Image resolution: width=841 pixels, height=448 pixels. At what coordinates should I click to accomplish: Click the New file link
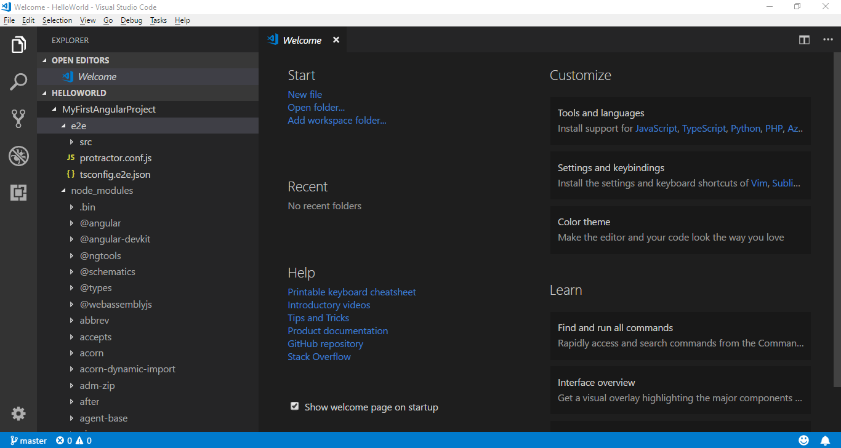tap(305, 94)
